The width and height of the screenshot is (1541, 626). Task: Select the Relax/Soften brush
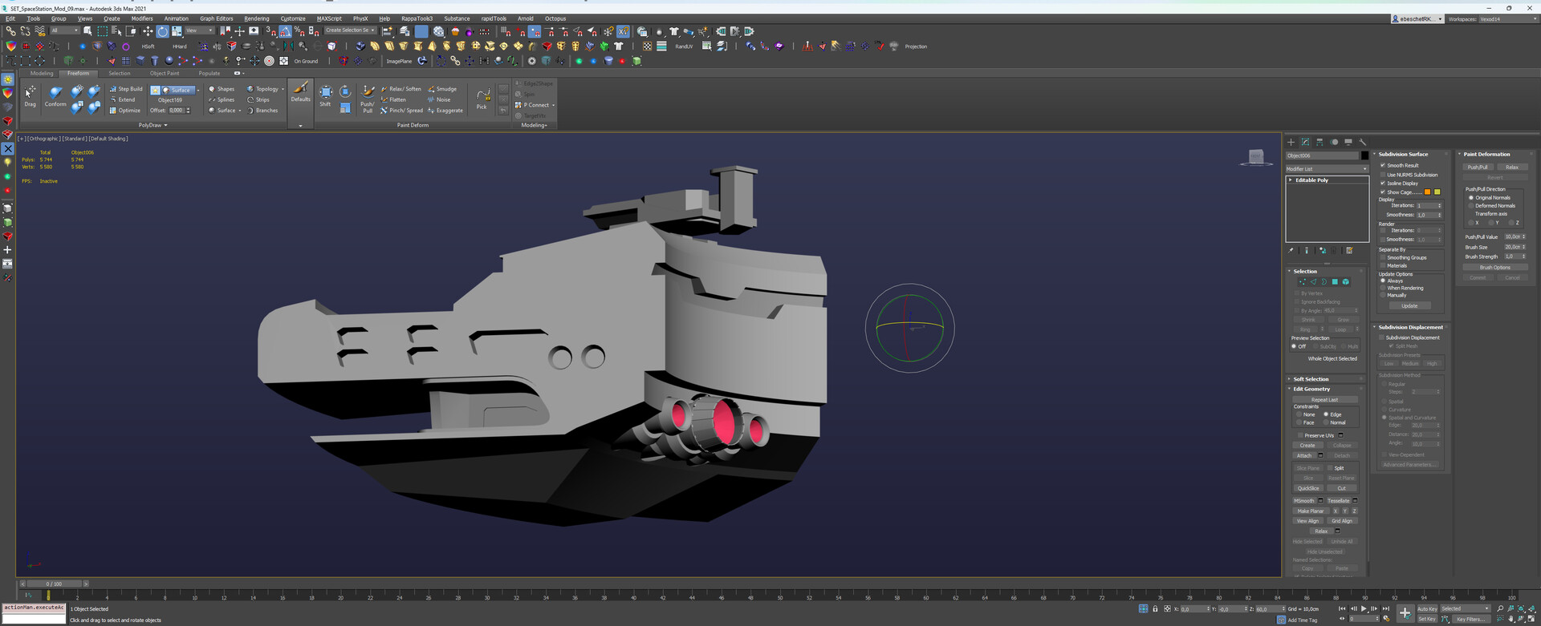click(x=401, y=89)
